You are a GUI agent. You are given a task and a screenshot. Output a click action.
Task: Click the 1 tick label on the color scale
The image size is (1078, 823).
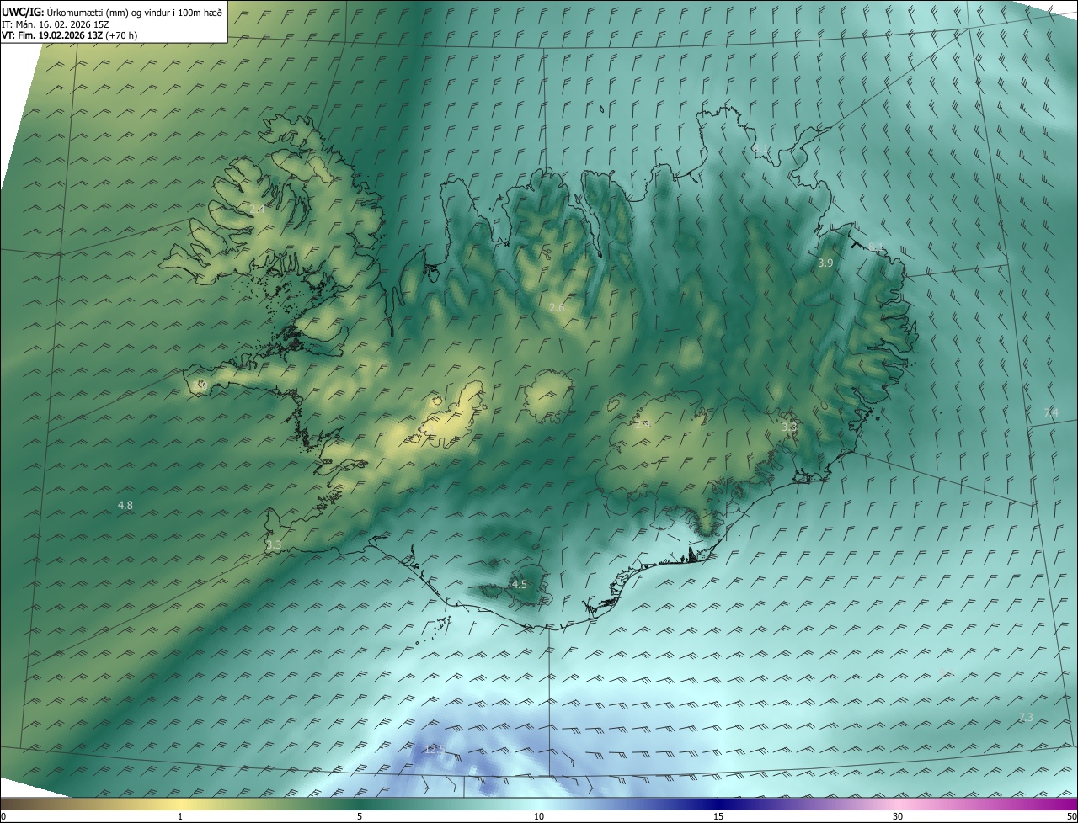tap(180, 816)
